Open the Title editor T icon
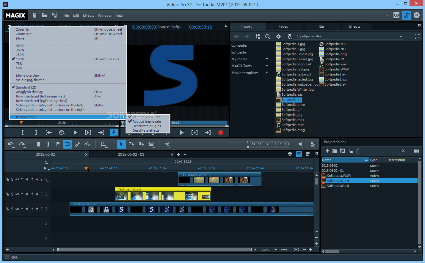This screenshot has width=425, height=263. [x=48, y=144]
